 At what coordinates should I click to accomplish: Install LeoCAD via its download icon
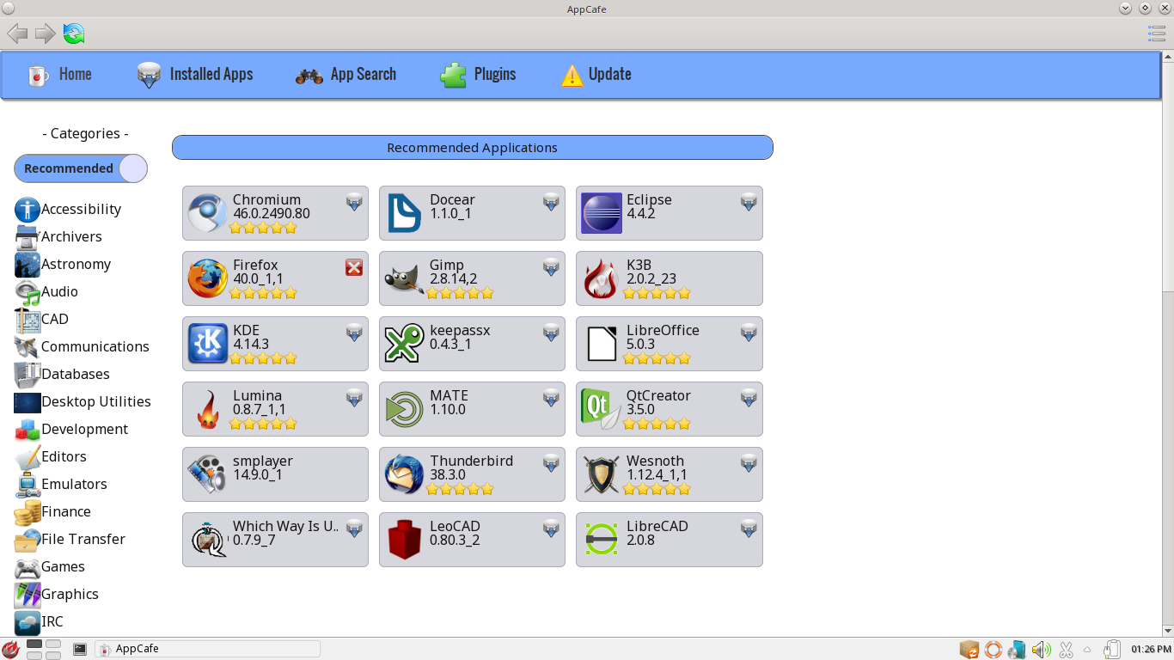551,529
